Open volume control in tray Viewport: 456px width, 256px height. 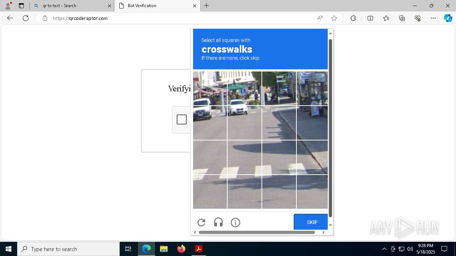(410, 249)
